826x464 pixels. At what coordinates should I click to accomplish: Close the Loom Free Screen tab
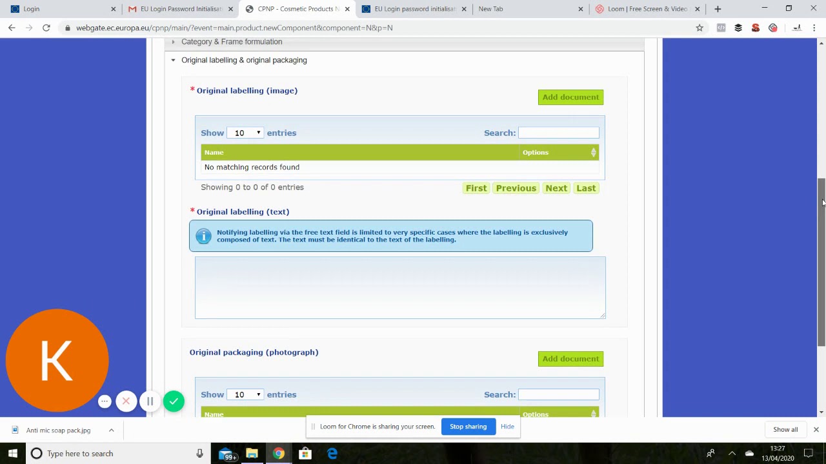[x=697, y=9]
